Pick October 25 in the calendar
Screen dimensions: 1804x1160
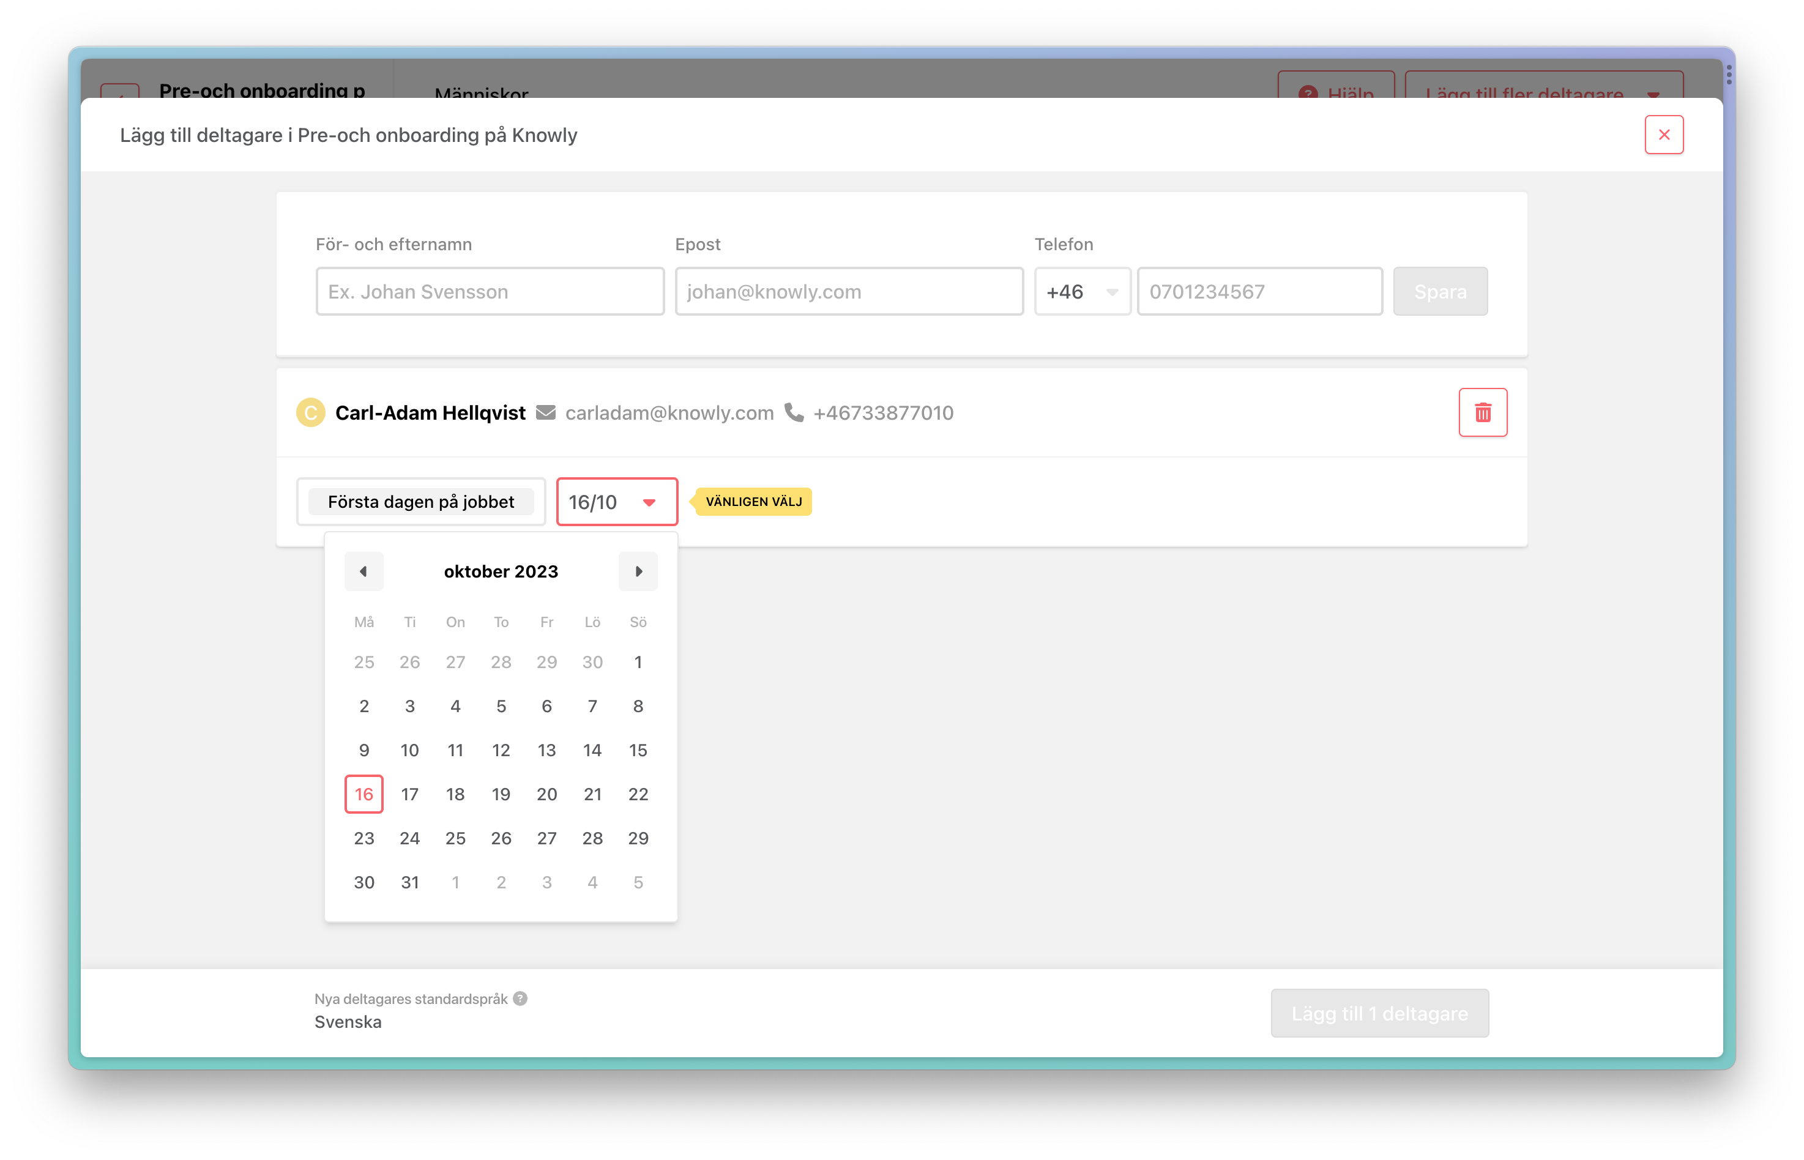click(x=455, y=838)
